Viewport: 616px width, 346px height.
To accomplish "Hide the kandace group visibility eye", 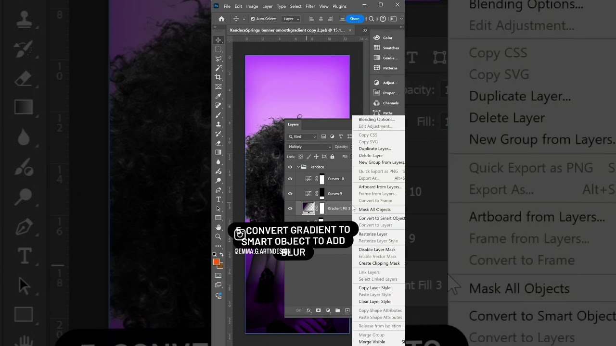I will coord(290,167).
